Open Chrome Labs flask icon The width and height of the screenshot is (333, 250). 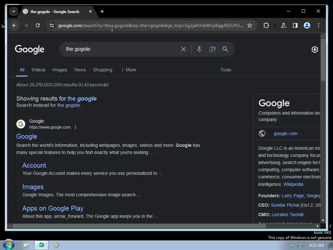click(x=283, y=25)
